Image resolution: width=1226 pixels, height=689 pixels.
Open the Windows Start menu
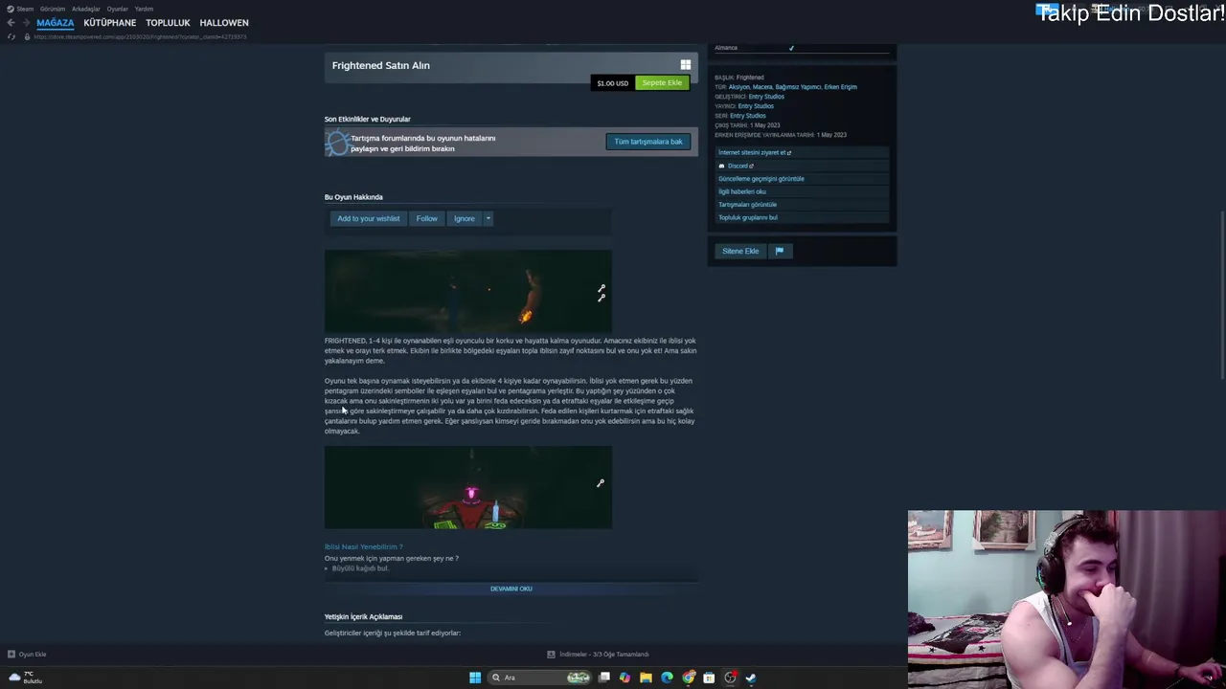[475, 678]
